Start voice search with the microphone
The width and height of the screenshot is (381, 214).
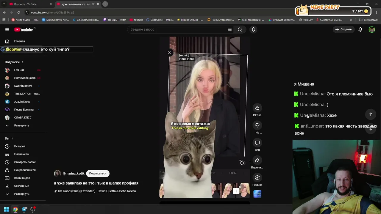click(x=253, y=29)
